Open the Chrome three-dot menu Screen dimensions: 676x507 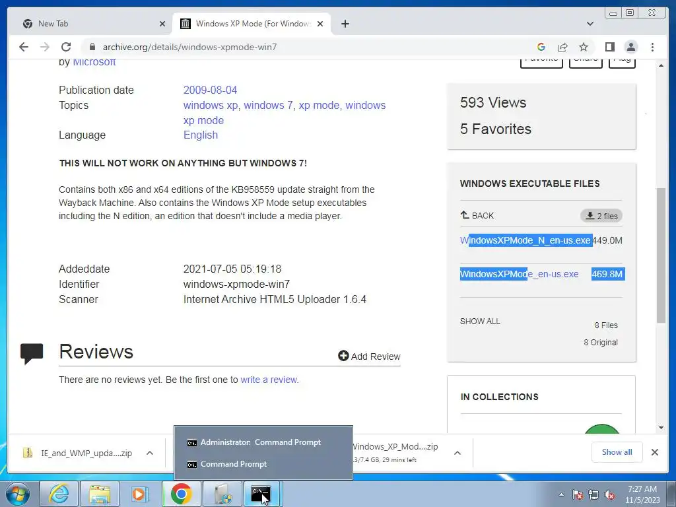tap(652, 47)
